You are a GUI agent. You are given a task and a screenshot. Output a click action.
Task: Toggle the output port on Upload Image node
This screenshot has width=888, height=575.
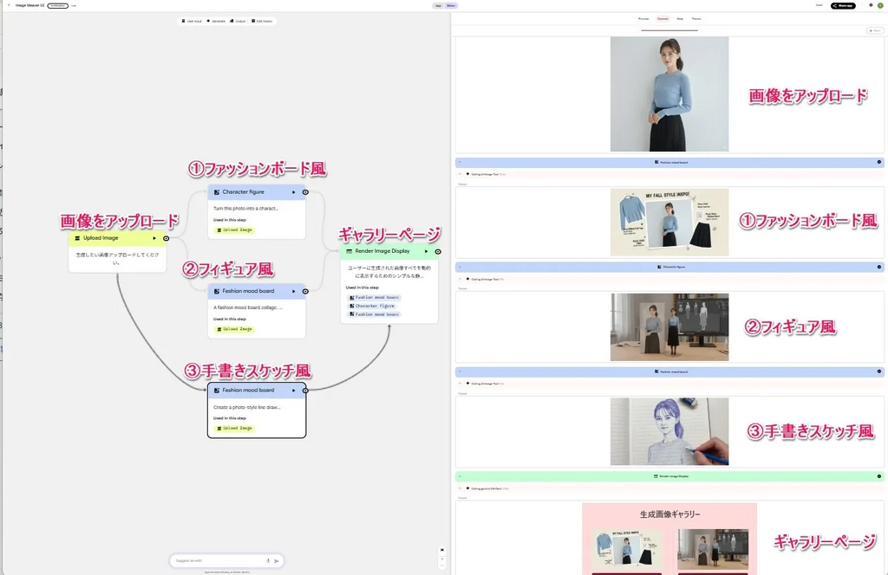(x=166, y=238)
